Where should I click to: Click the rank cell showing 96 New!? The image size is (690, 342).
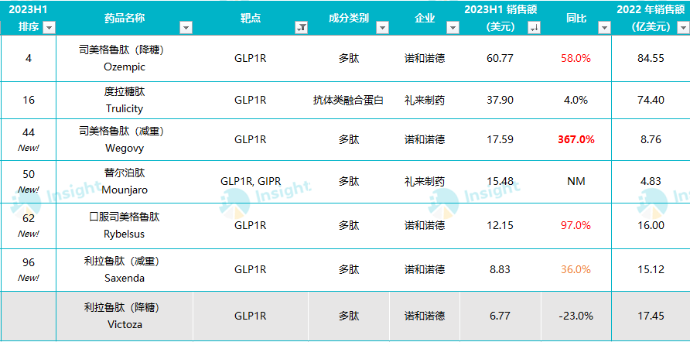[29, 269]
